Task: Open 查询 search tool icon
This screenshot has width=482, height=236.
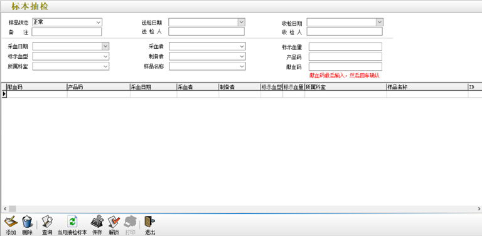Action: [x=47, y=222]
